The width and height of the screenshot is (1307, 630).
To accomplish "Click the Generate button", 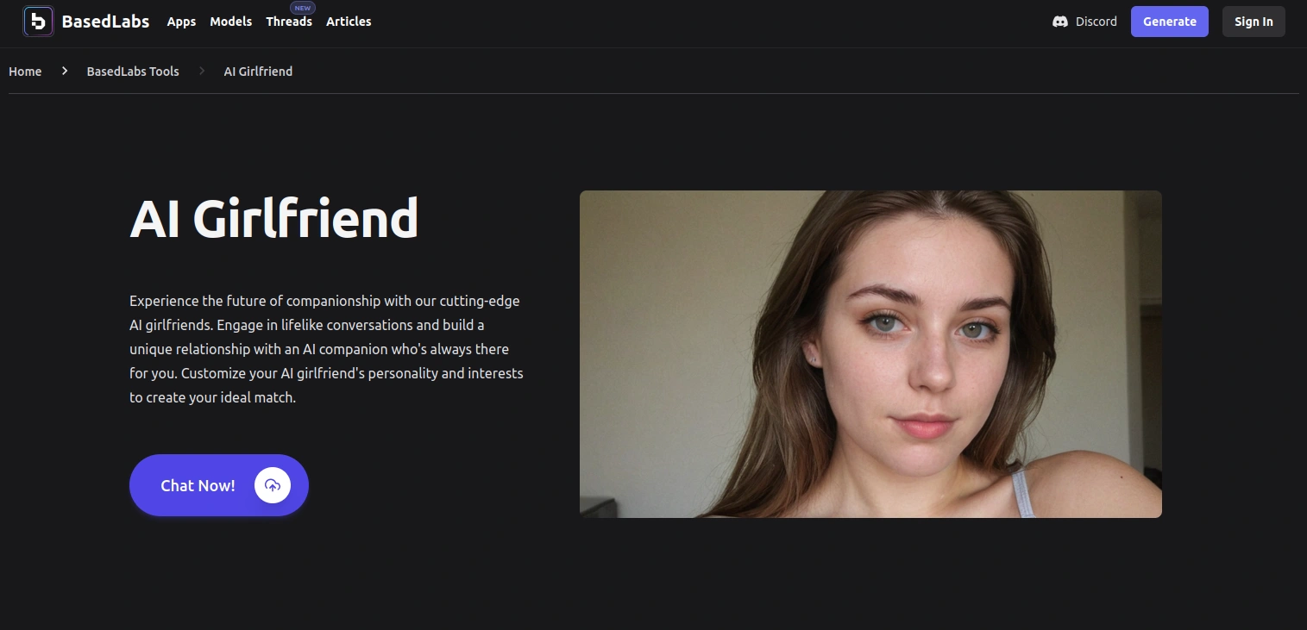I will (x=1170, y=22).
